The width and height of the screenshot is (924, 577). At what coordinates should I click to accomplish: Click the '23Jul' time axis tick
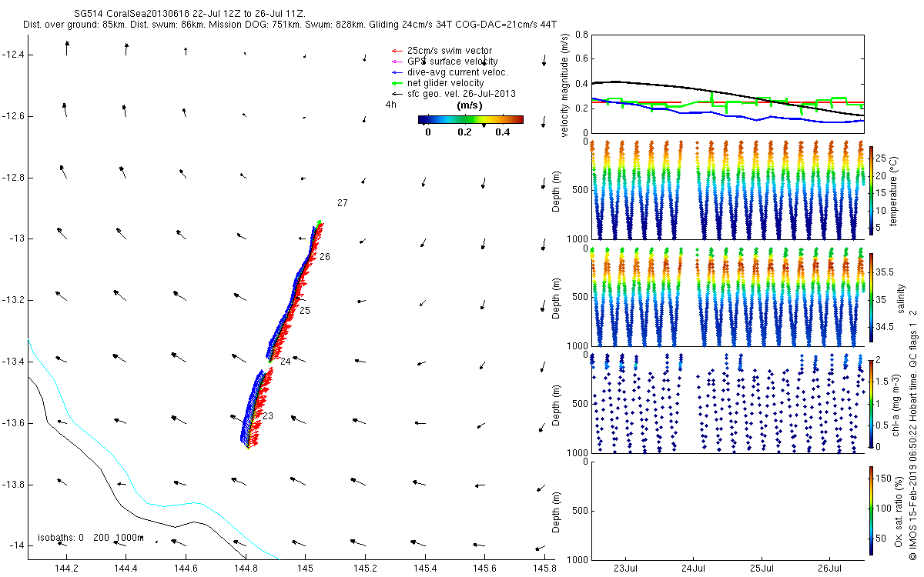click(x=624, y=569)
